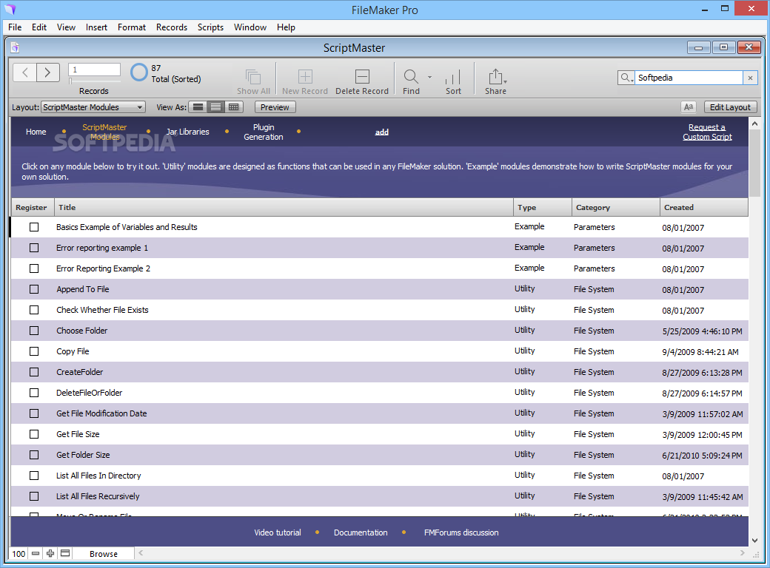770x568 pixels.
Task: Open the Format menu
Action: 132,27
